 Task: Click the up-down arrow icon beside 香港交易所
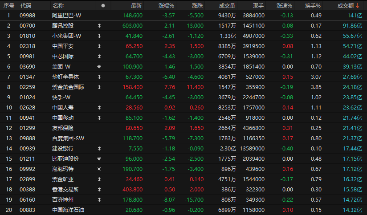click(x=99, y=190)
